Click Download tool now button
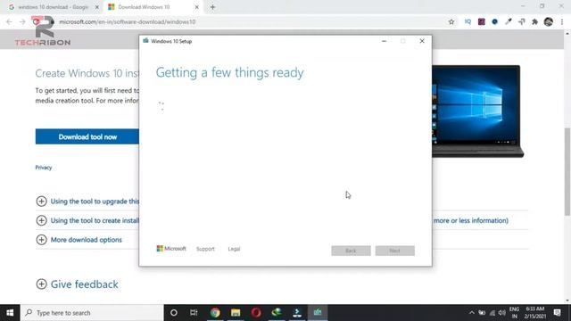Image resolution: width=571 pixels, height=321 pixels. [x=87, y=136]
